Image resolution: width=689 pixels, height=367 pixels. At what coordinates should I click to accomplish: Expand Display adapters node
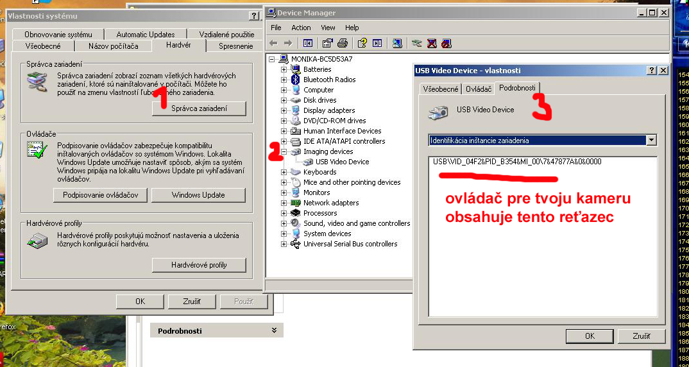[x=284, y=110]
